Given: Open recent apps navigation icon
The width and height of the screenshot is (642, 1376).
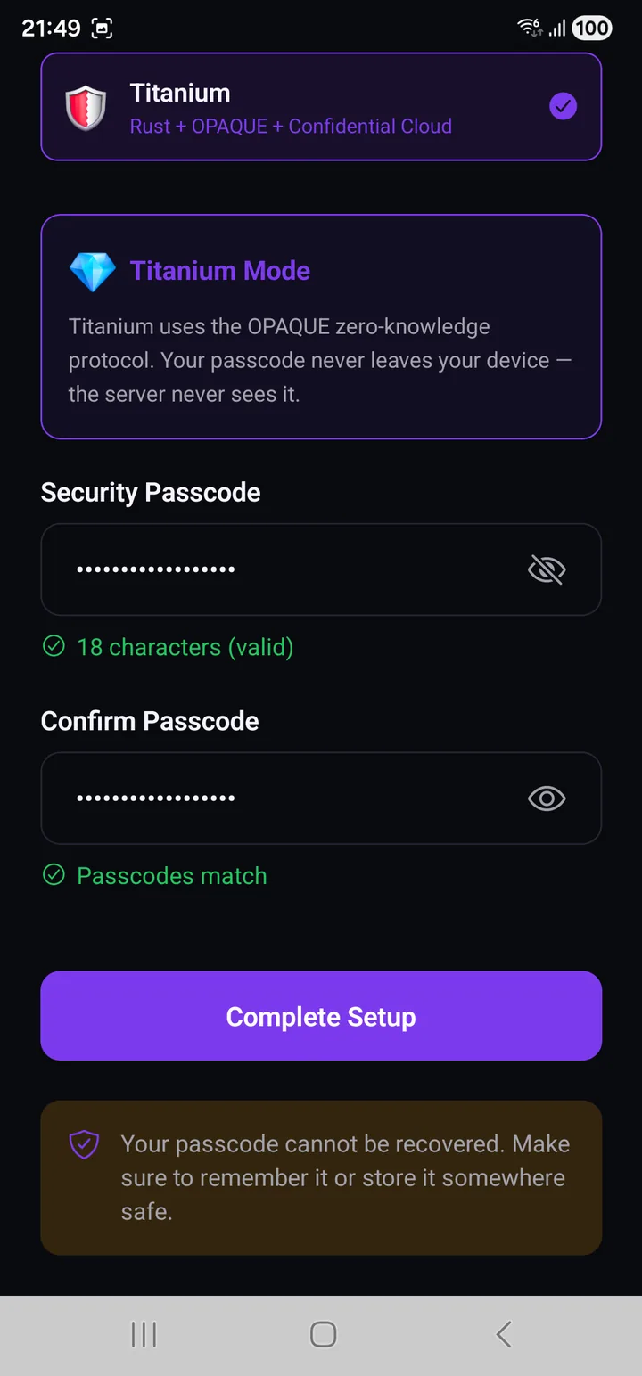Looking at the screenshot, I should tap(144, 1334).
